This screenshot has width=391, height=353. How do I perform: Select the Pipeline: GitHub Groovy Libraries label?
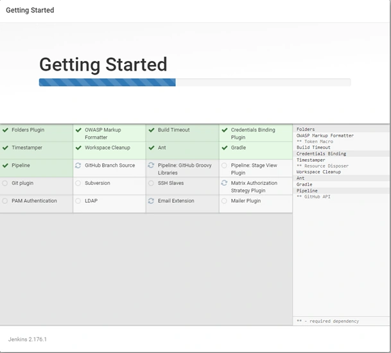[x=184, y=169]
